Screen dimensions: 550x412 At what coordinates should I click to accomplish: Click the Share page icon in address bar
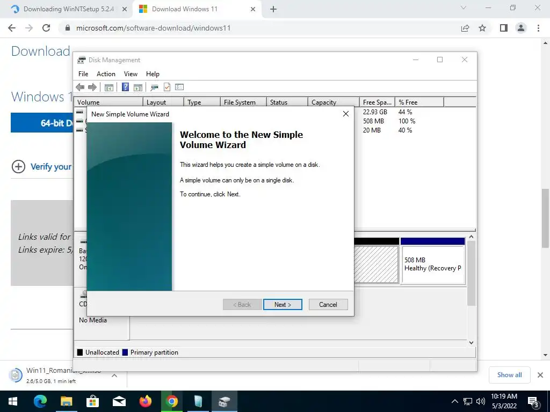tap(465, 28)
